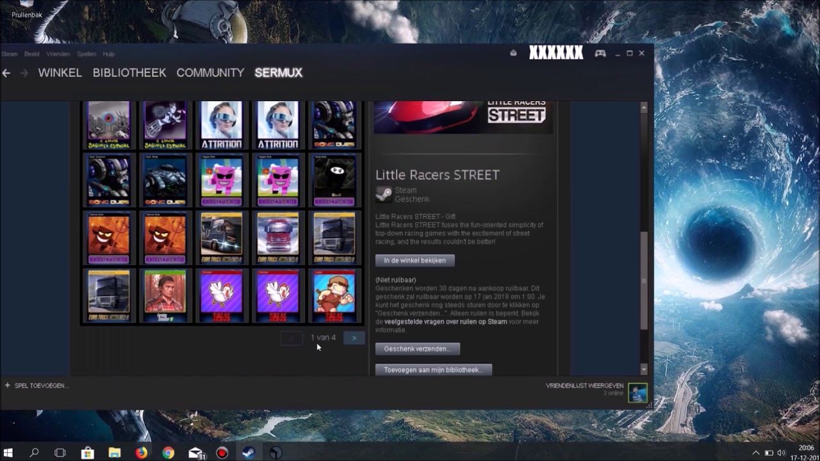Image resolution: width=820 pixels, height=461 pixels.
Task: Click the Steam logo beside Geschenk
Action: click(x=384, y=195)
